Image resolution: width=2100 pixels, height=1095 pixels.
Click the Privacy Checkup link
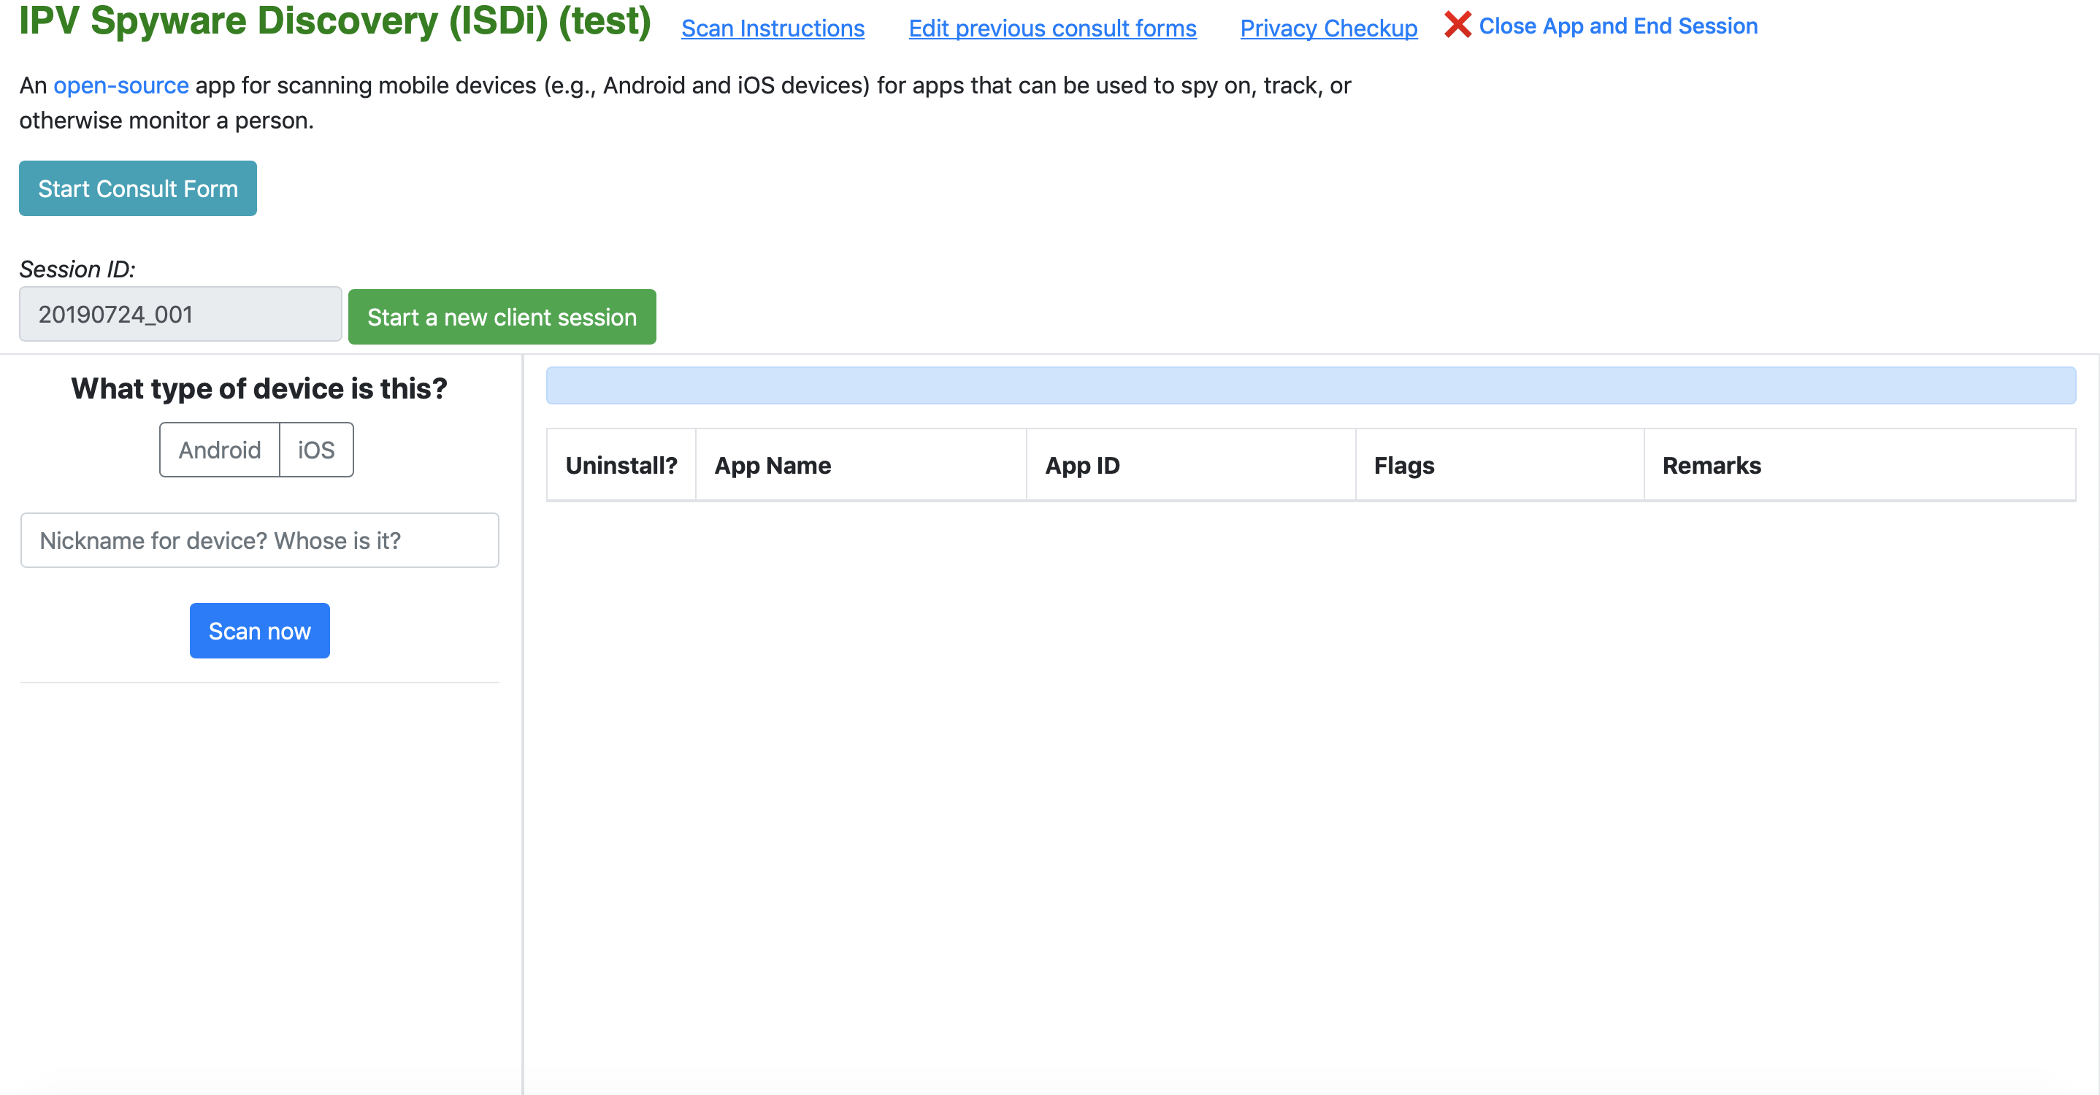pyautogui.click(x=1329, y=25)
